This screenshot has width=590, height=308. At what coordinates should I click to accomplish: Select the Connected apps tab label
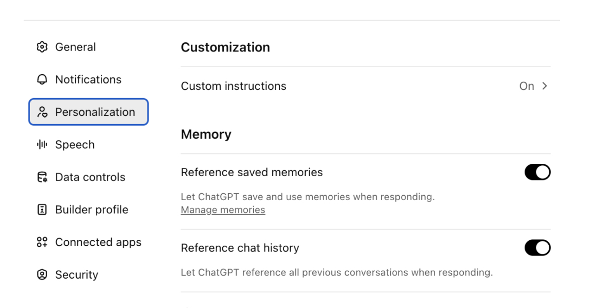pyautogui.click(x=98, y=242)
